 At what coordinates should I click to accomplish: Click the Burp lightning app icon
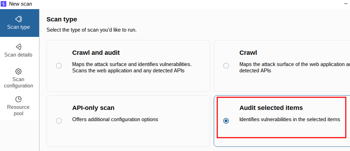coord(4,4)
